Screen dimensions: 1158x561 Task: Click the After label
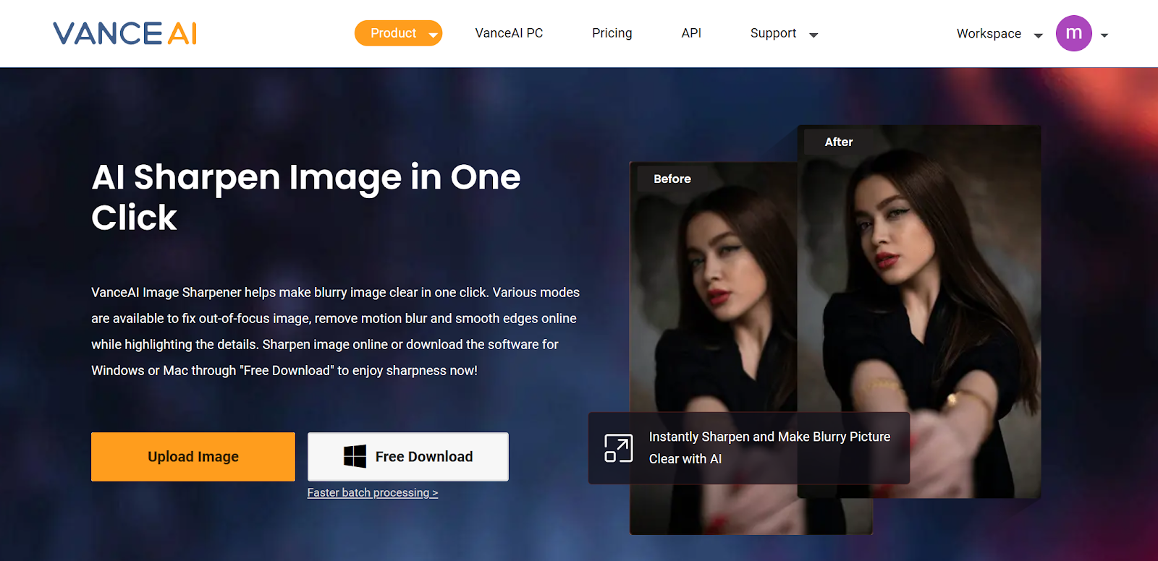pos(839,142)
